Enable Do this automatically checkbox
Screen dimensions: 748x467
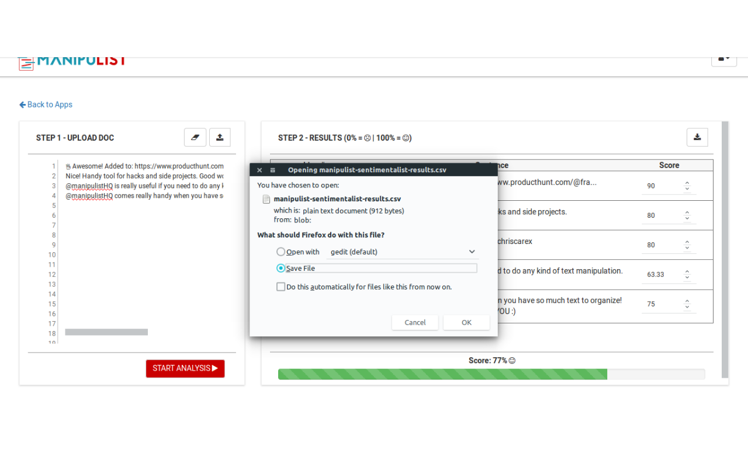281,287
